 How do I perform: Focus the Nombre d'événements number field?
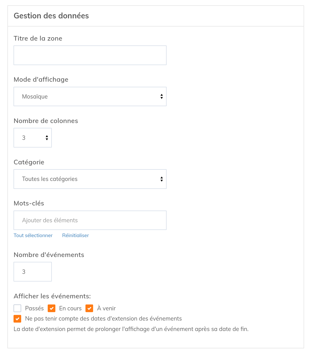33,272
